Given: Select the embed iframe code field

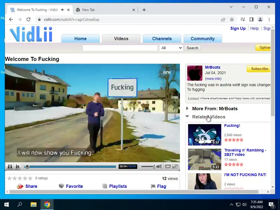Looking at the screenshot, I should click(x=235, y=98).
